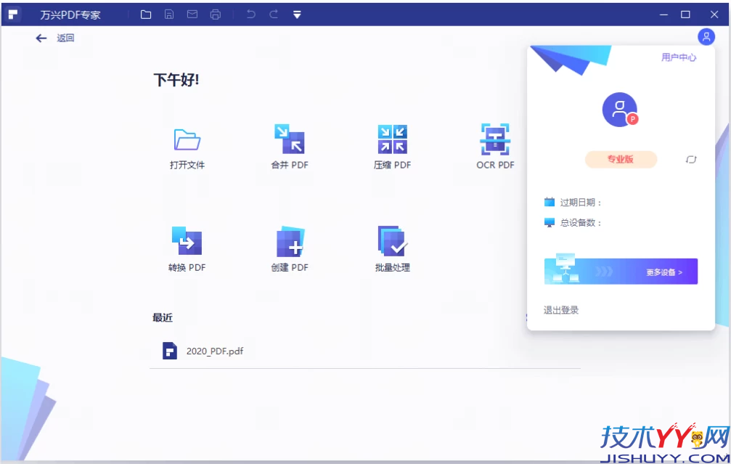This screenshot has width=731, height=464.
Task: Click the Email share icon
Action: pyautogui.click(x=192, y=14)
